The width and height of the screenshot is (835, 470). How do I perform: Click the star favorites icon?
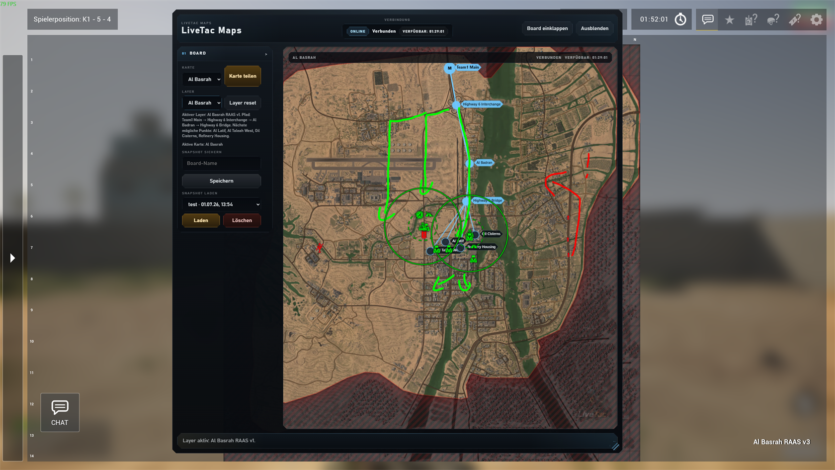[x=729, y=20]
